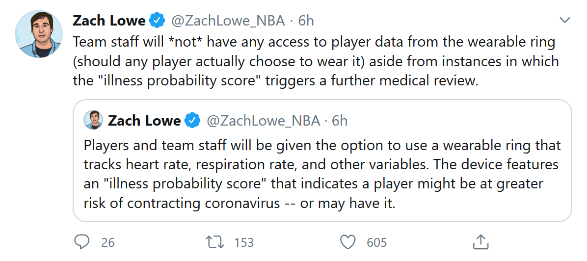Click verified badge on main tweet
The image size is (587, 261).
coord(157,21)
